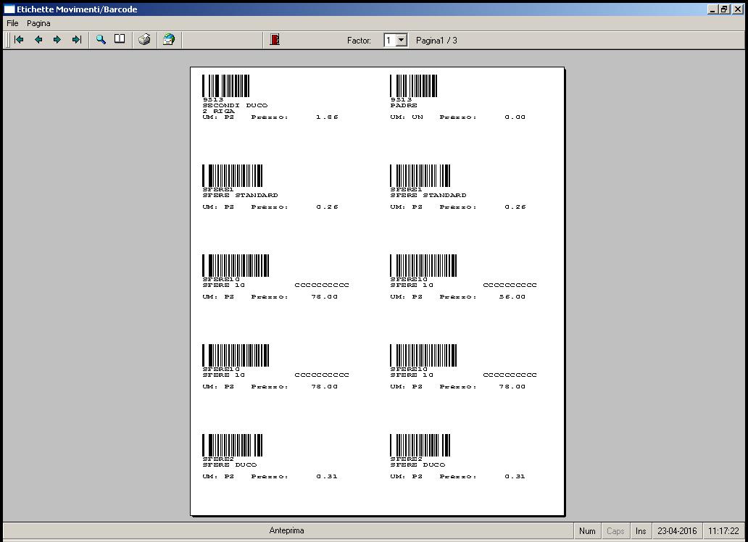Advance to the next page

click(x=57, y=40)
